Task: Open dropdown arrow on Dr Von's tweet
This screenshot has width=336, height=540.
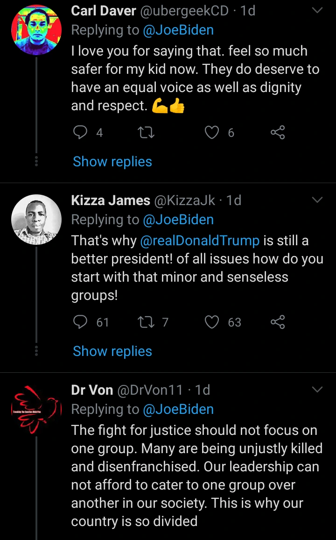Action: coord(317,390)
